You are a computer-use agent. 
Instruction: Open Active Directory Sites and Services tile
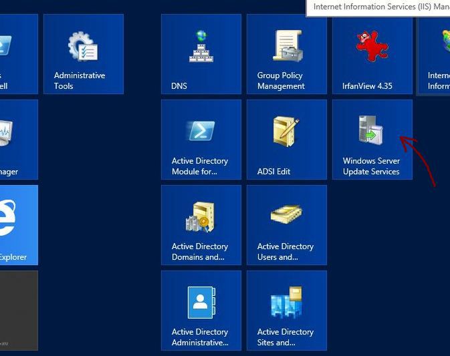tap(287, 311)
